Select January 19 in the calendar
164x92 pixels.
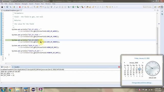[x=139, y=71]
